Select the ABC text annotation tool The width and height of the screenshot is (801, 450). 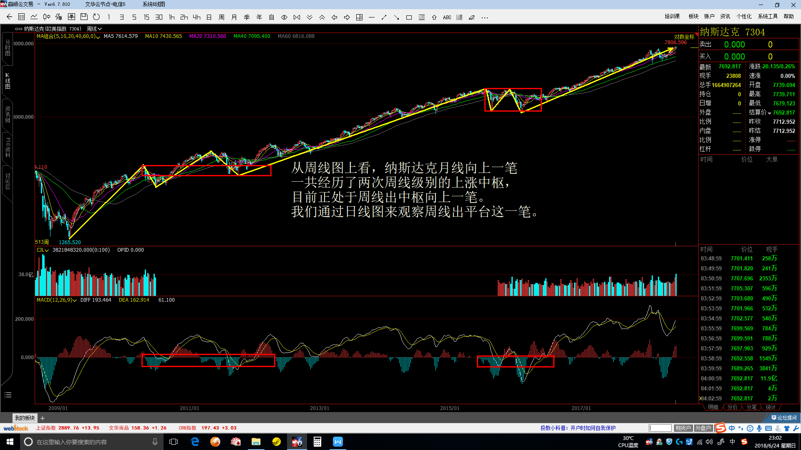point(447,17)
